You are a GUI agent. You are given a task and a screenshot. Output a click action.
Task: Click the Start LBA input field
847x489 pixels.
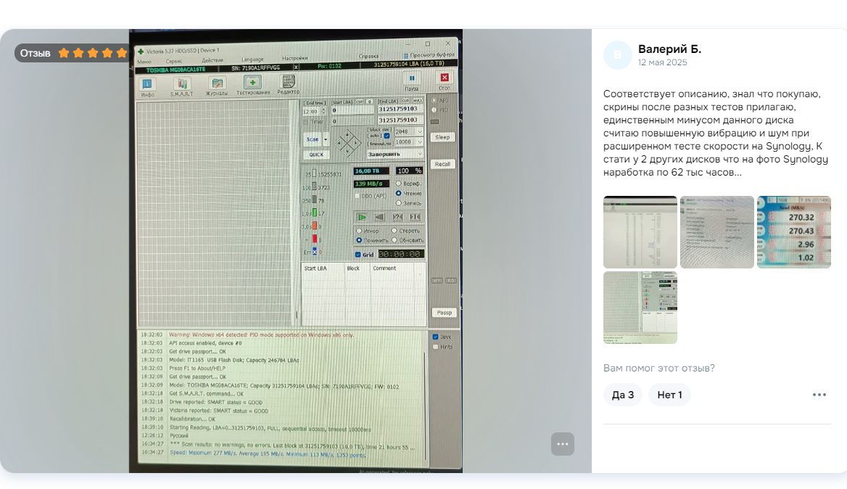pyautogui.click(x=352, y=110)
